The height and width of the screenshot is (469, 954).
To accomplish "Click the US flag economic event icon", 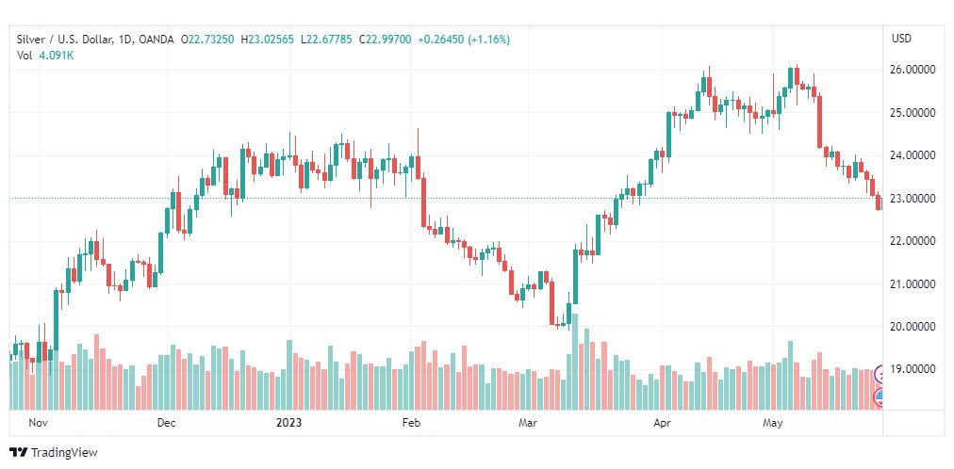I will point(879,398).
